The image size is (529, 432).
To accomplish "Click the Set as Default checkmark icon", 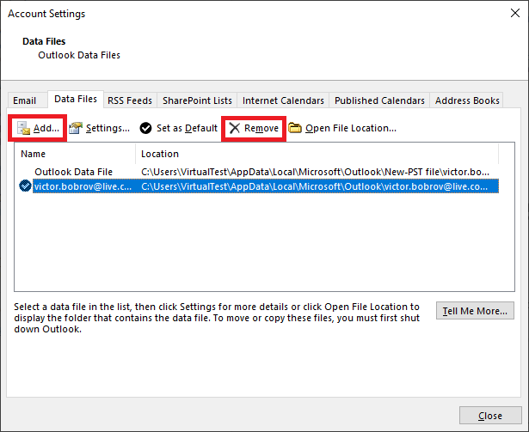I will (x=145, y=128).
